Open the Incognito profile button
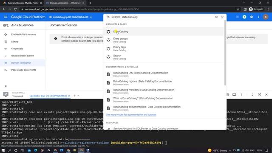 pos(256,9)
